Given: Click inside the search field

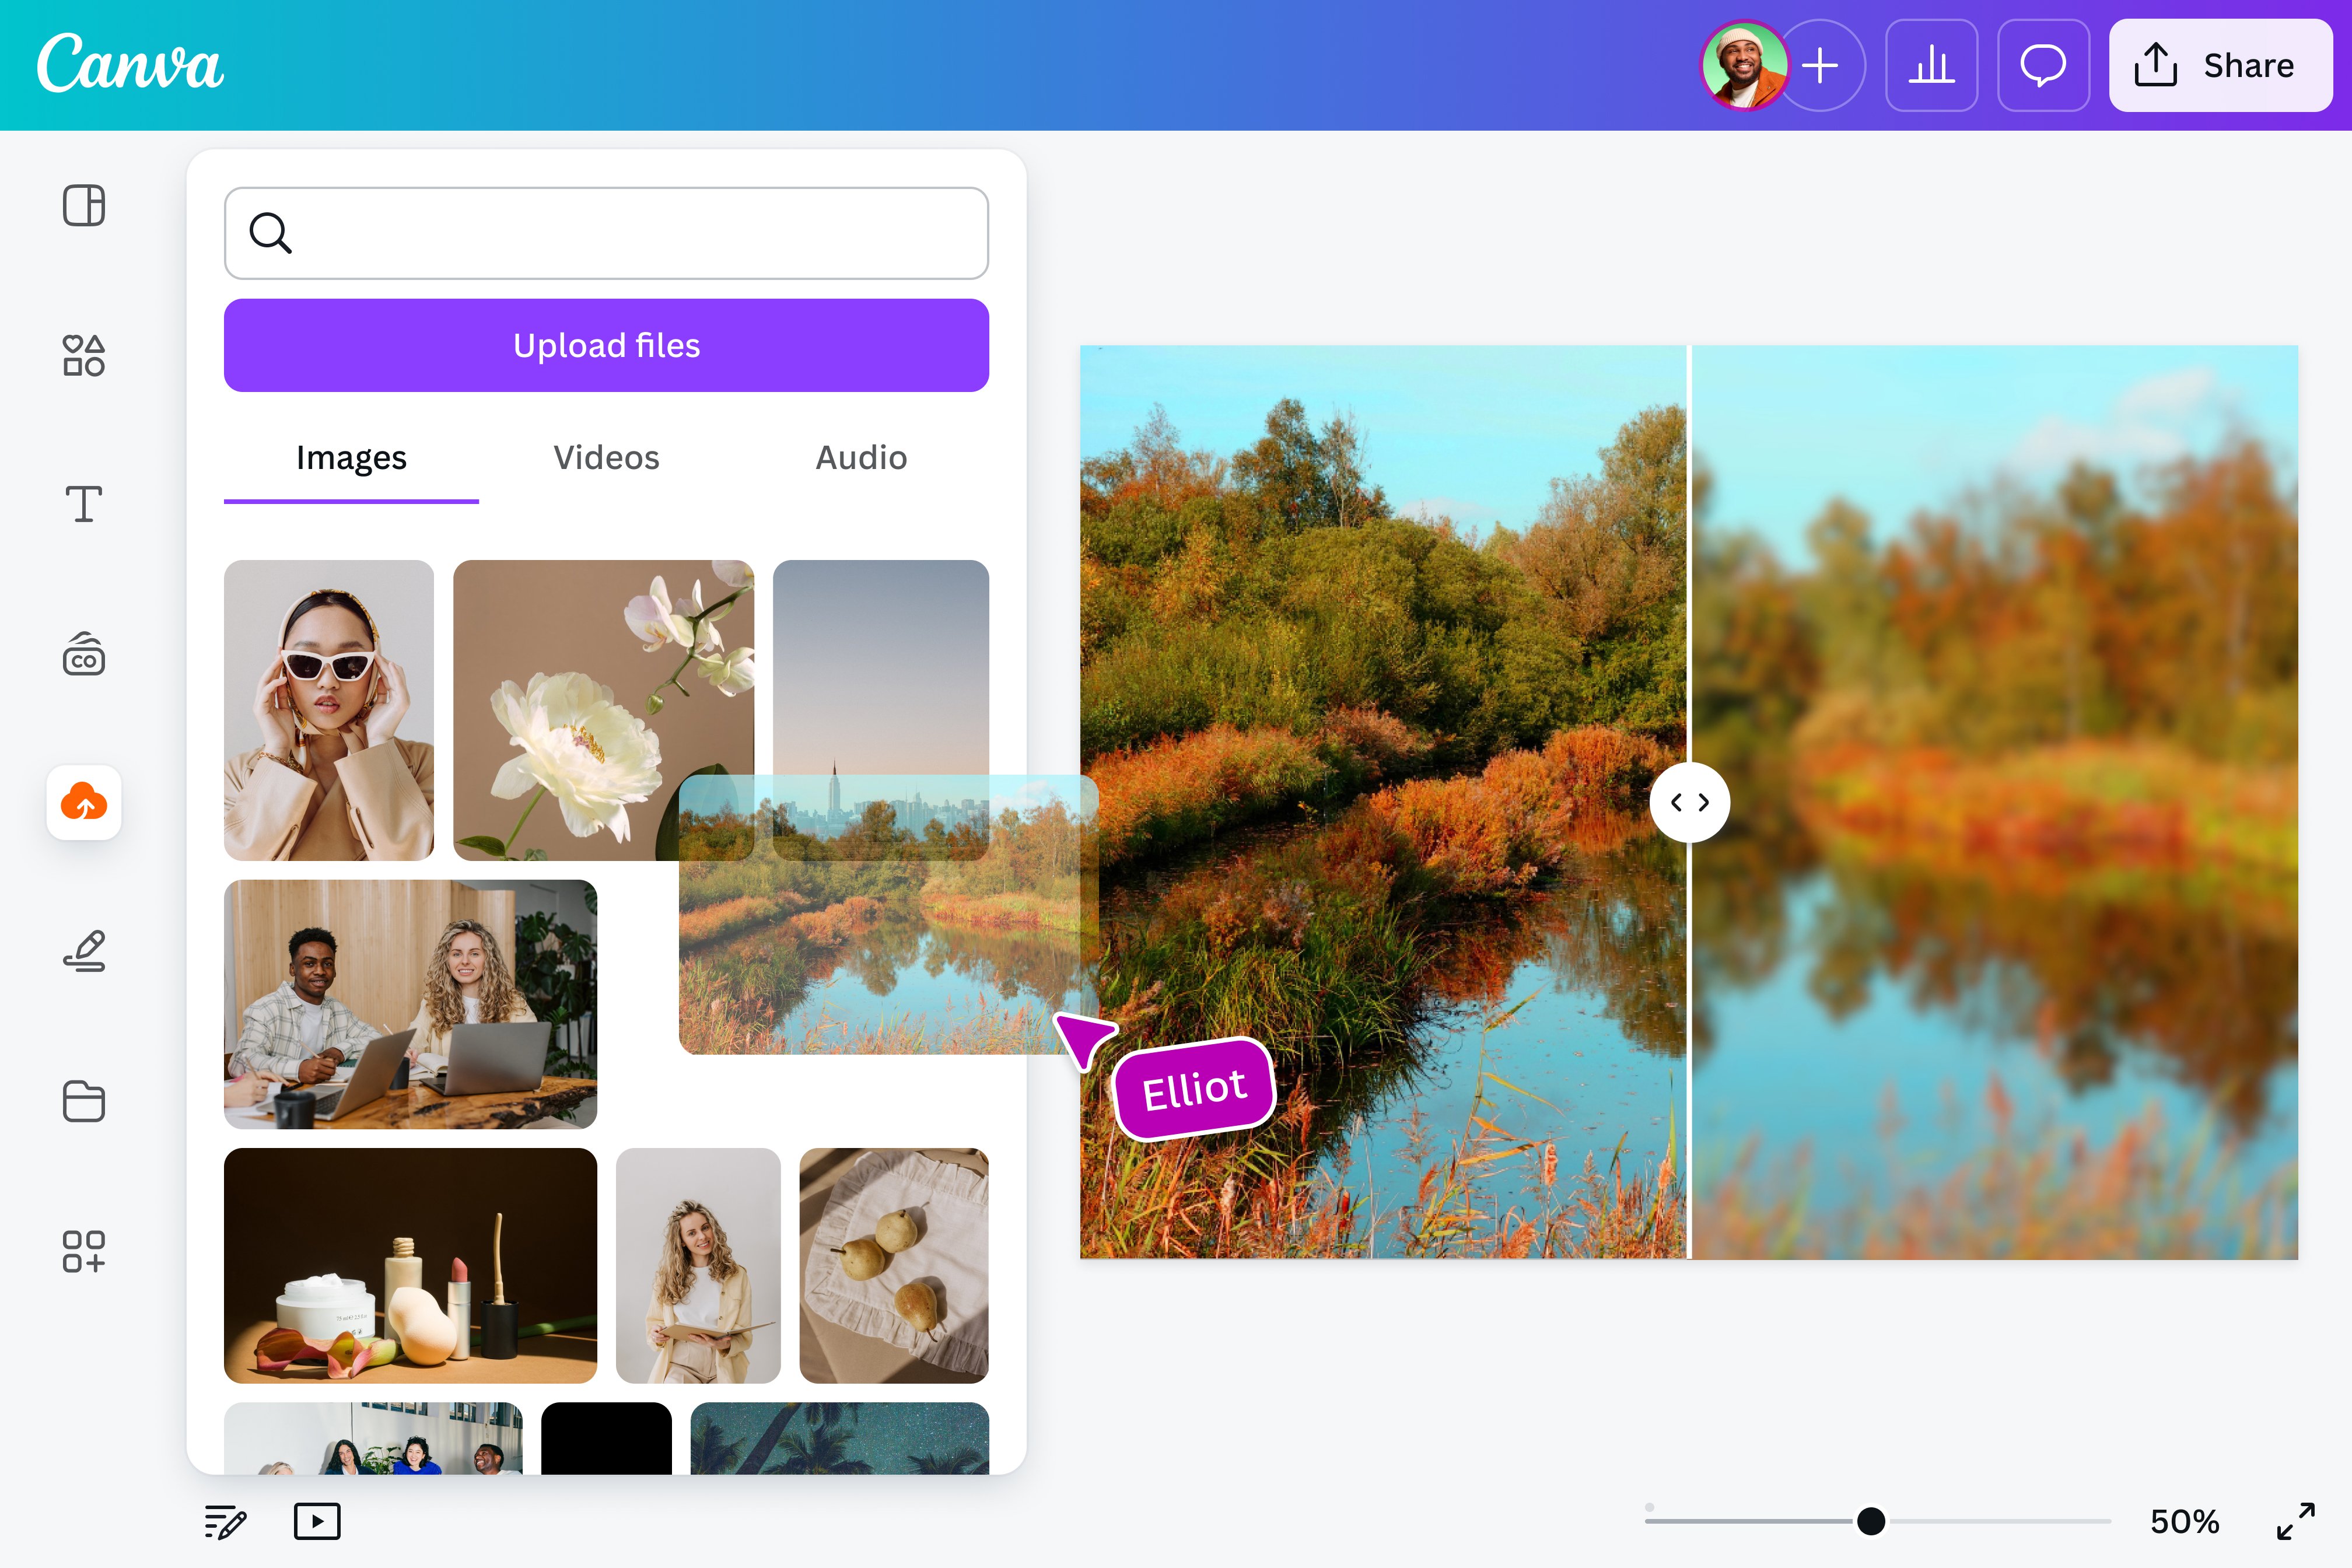Looking at the screenshot, I should (605, 233).
